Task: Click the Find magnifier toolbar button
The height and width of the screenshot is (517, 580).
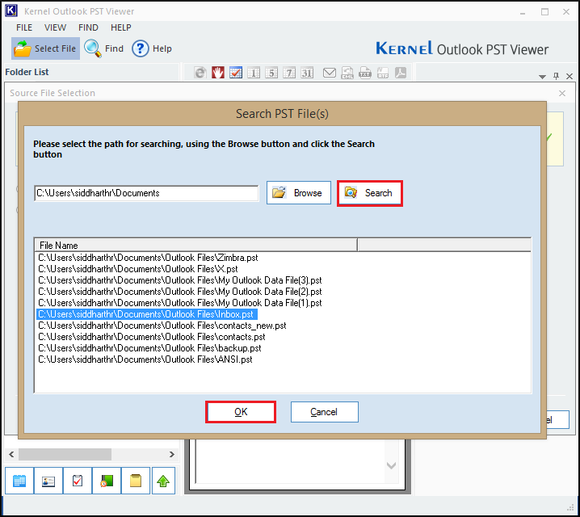Action: point(103,48)
